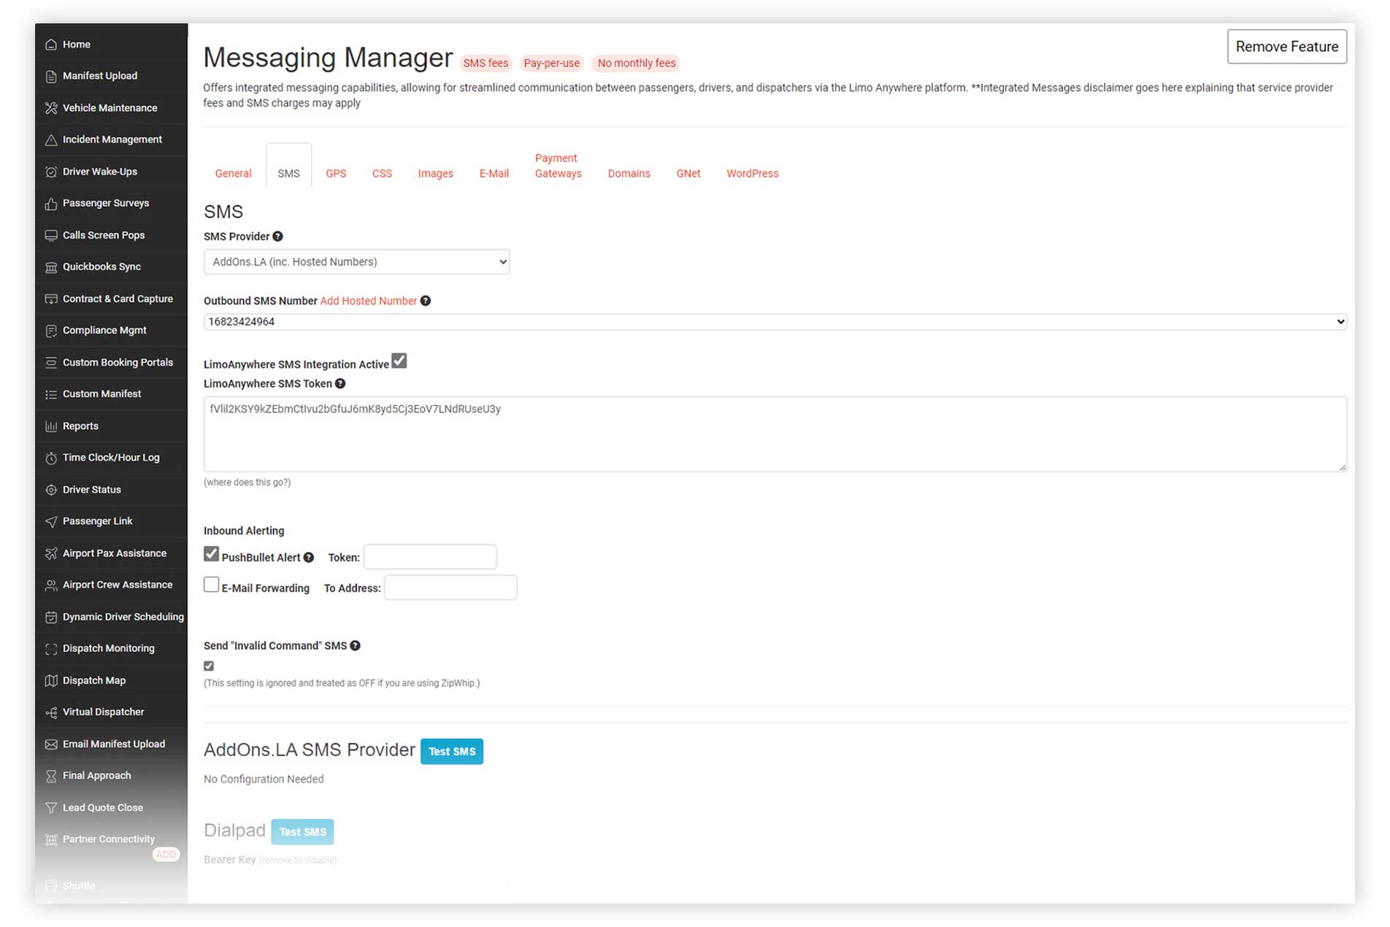Viewport: 1390px width, 927px height.
Task: Open the SMS Provider dropdown
Action: coord(356,262)
